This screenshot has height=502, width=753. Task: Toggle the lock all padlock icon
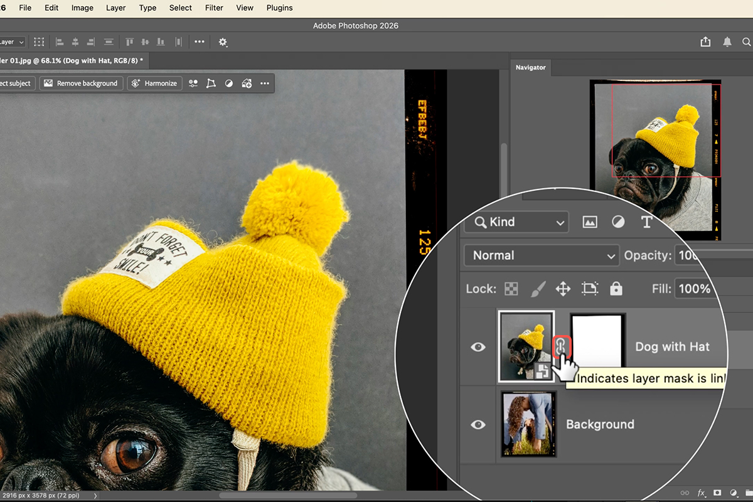click(x=616, y=289)
